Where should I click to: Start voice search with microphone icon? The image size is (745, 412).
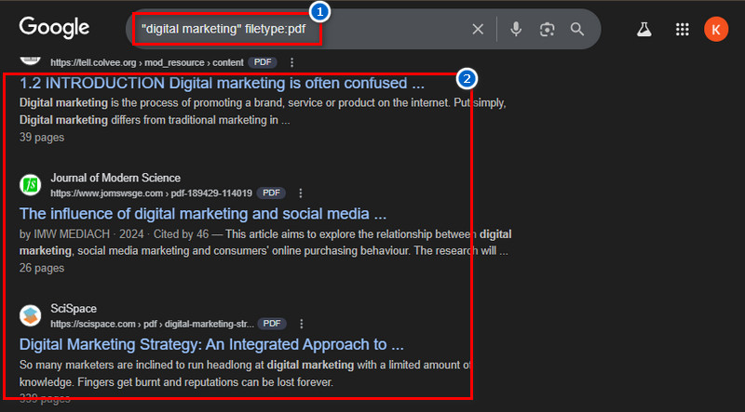coord(516,30)
